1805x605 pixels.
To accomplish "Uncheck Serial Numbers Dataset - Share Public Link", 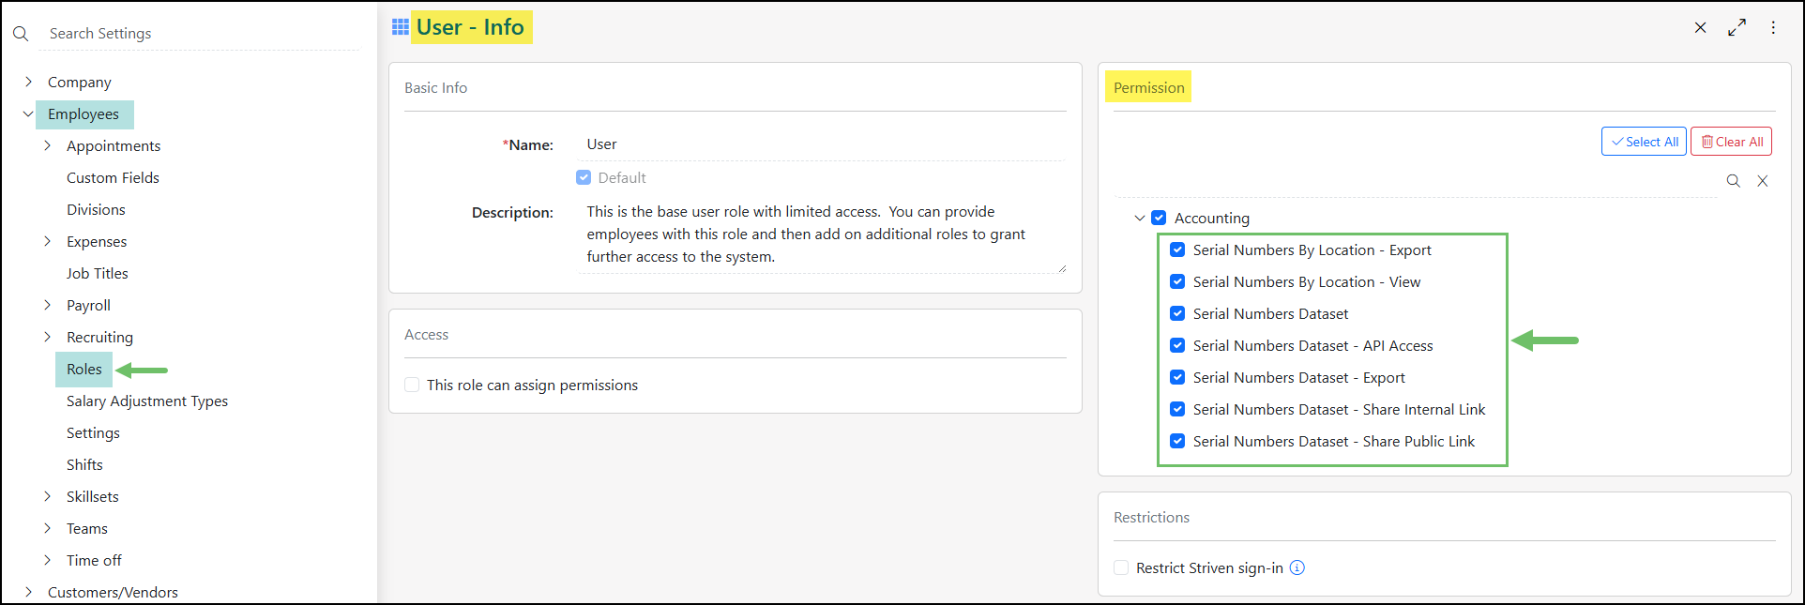I will [x=1177, y=441].
